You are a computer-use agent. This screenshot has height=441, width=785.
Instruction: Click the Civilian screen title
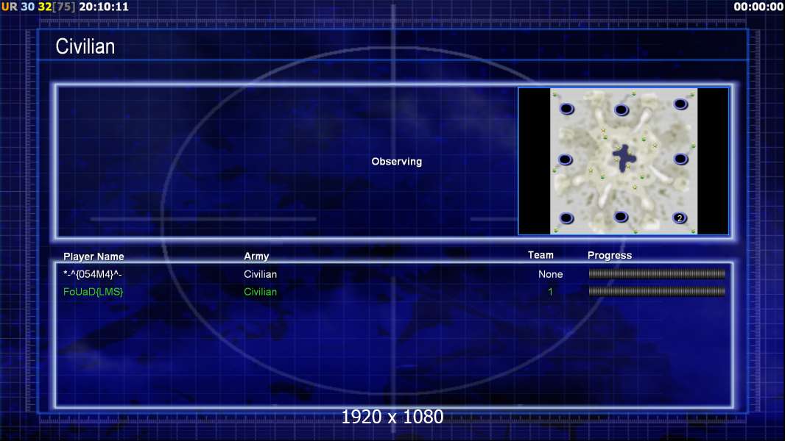85,46
